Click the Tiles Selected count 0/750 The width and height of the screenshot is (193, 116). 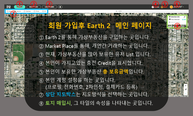click(184, 19)
